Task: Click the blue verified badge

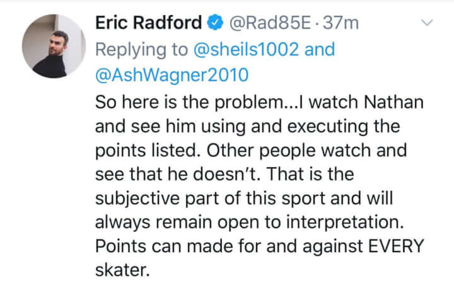Action: click(x=215, y=23)
